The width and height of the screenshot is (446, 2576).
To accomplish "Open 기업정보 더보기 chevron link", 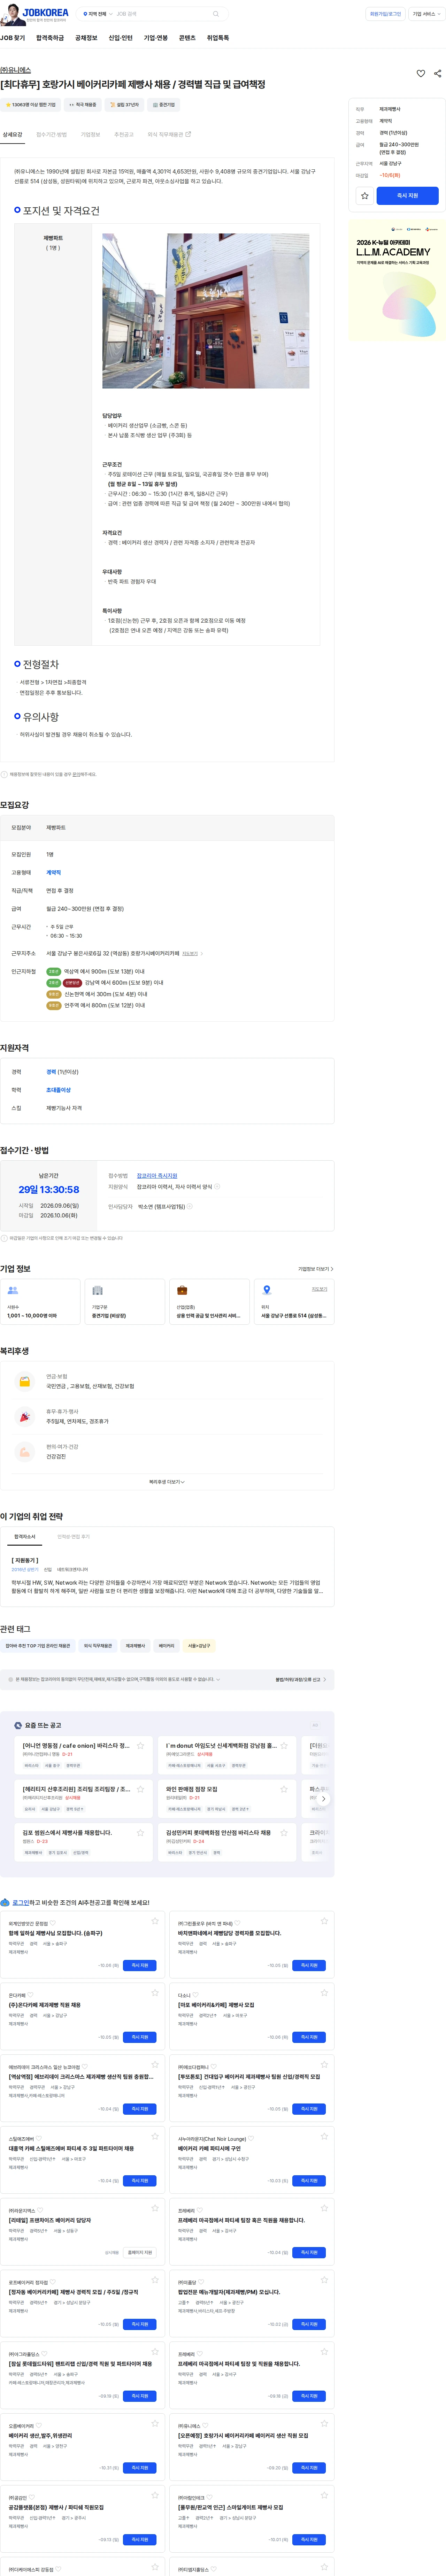I will tap(316, 1269).
